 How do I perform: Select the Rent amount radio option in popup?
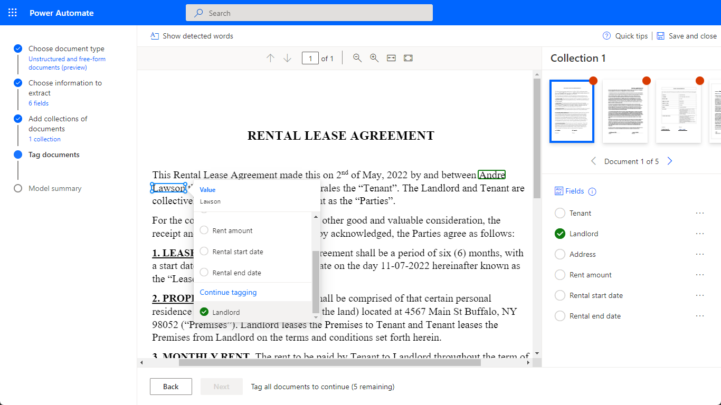(x=204, y=230)
